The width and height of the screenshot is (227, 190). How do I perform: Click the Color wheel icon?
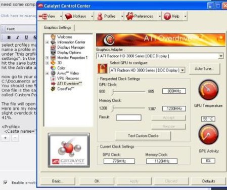click(x=53, y=68)
